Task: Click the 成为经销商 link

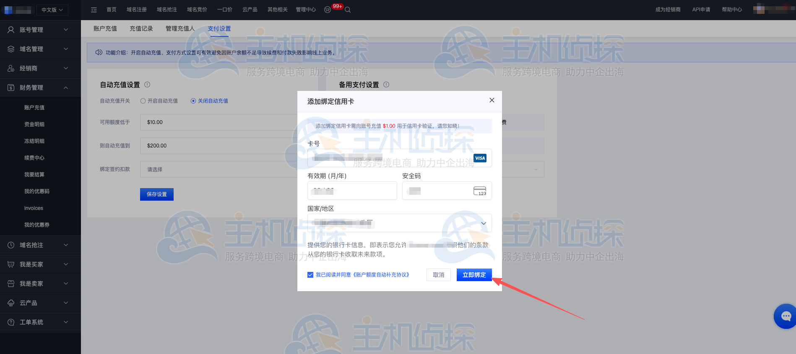Action: point(668,10)
